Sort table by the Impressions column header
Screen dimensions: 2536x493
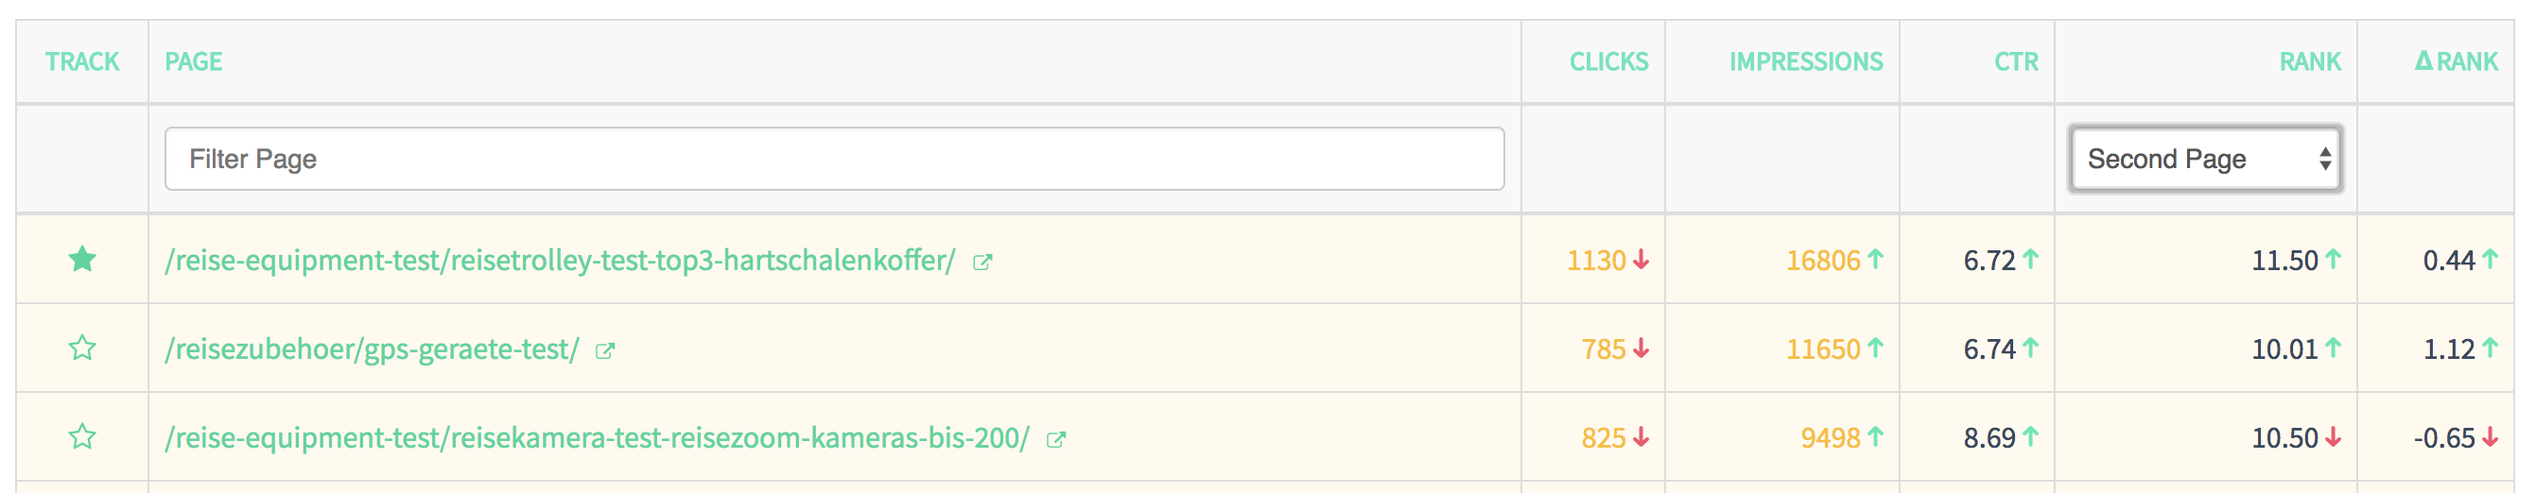(1805, 62)
